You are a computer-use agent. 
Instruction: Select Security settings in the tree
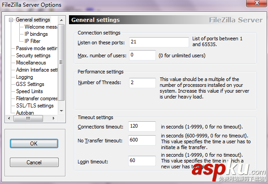click(33, 56)
